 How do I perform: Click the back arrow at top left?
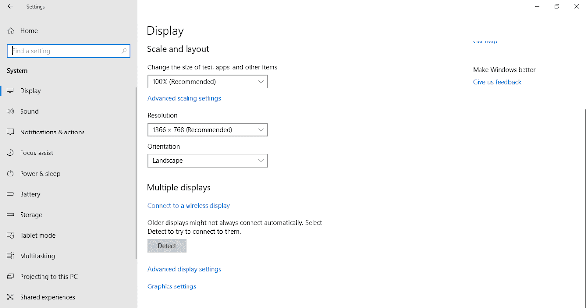[x=10, y=6]
